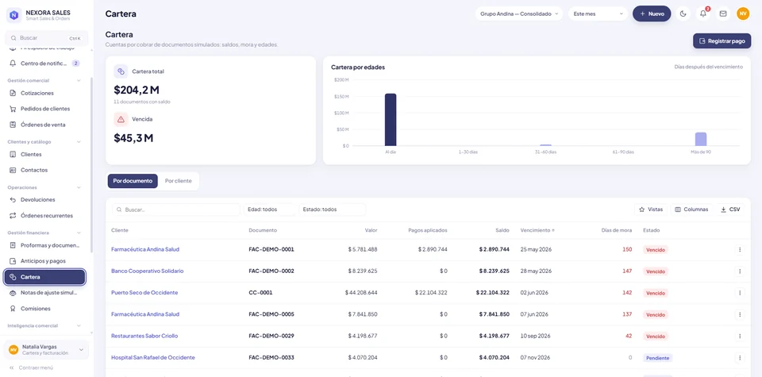
Task: Click the Pedidos de clientes cart icon
Action: [13, 109]
